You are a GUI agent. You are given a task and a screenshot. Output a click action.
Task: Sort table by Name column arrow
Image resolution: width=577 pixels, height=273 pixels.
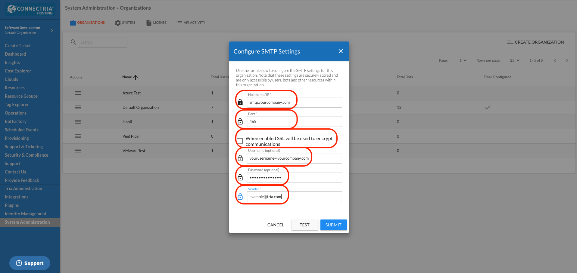click(136, 77)
